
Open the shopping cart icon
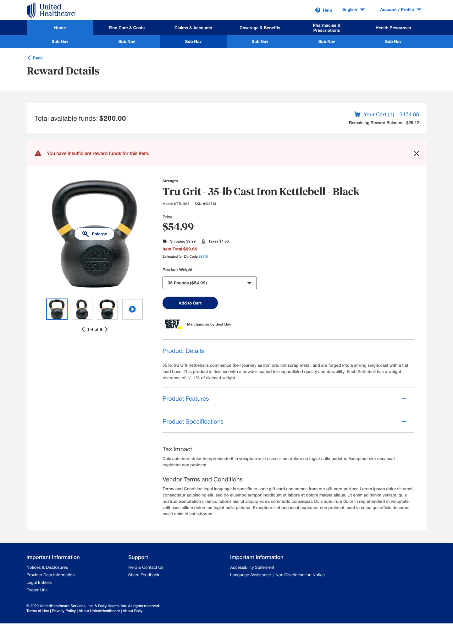[357, 114]
